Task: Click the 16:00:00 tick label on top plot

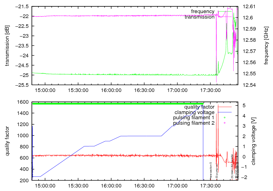Action: point(111,90)
